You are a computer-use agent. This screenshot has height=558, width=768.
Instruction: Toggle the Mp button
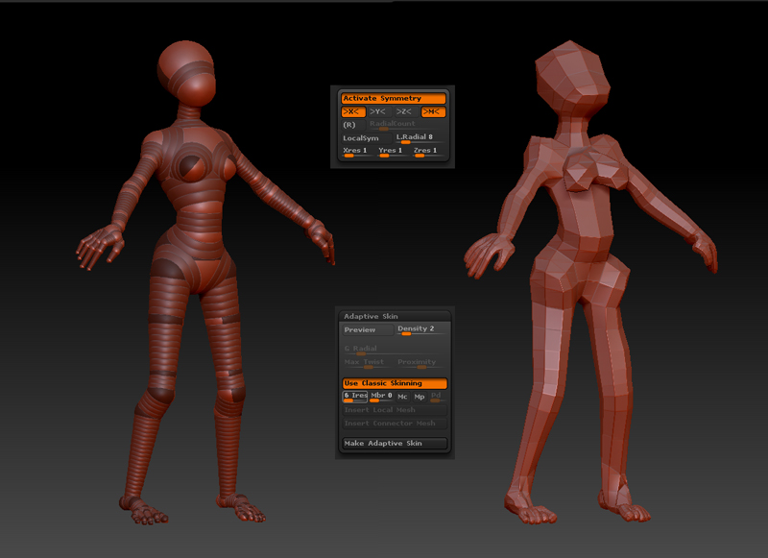(x=420, y=397)
